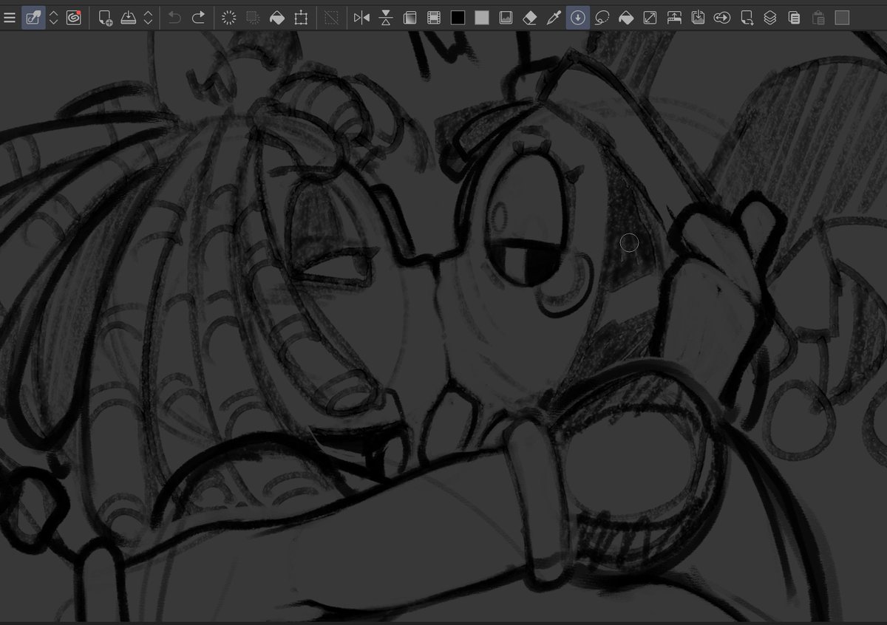This screenshot has height=625, width=887.
Task: Click the stacked-window icon next to filmstrip
Action: click(x=409, y=17)
